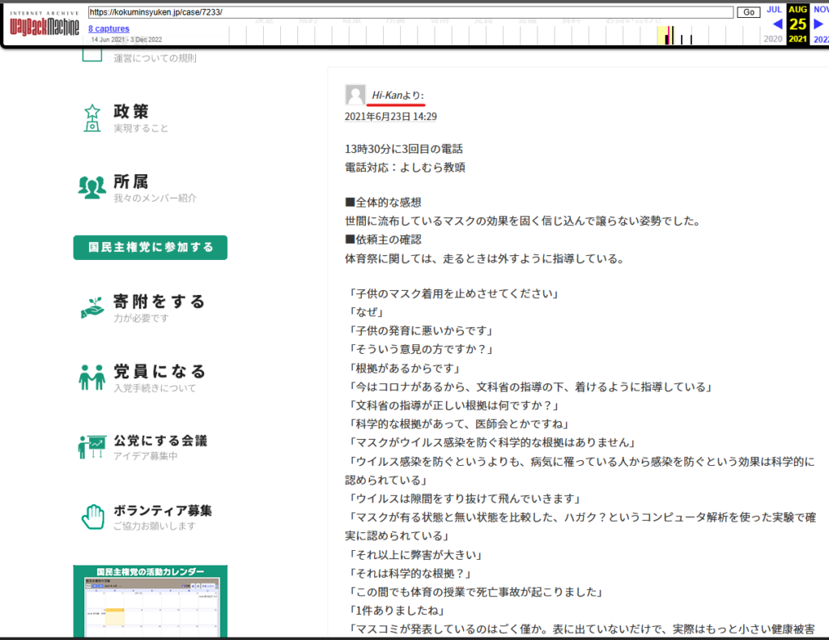Viewport: 829px width, 640px height.
Task: Click the 党員になる two-people icon
Action: (92, 377)
